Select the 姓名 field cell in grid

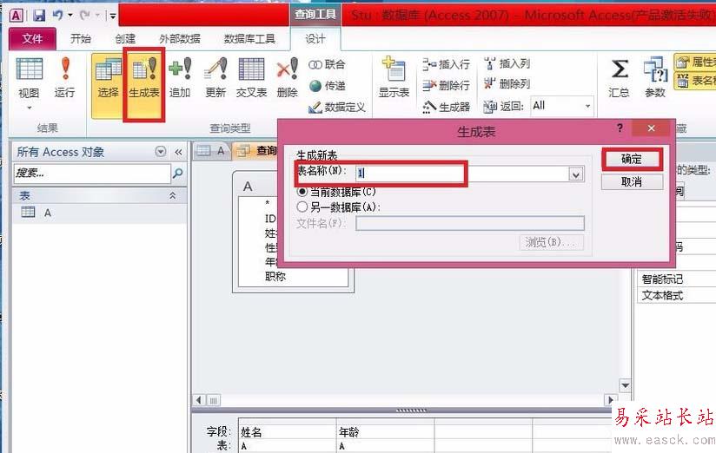(x=288, y=431)
